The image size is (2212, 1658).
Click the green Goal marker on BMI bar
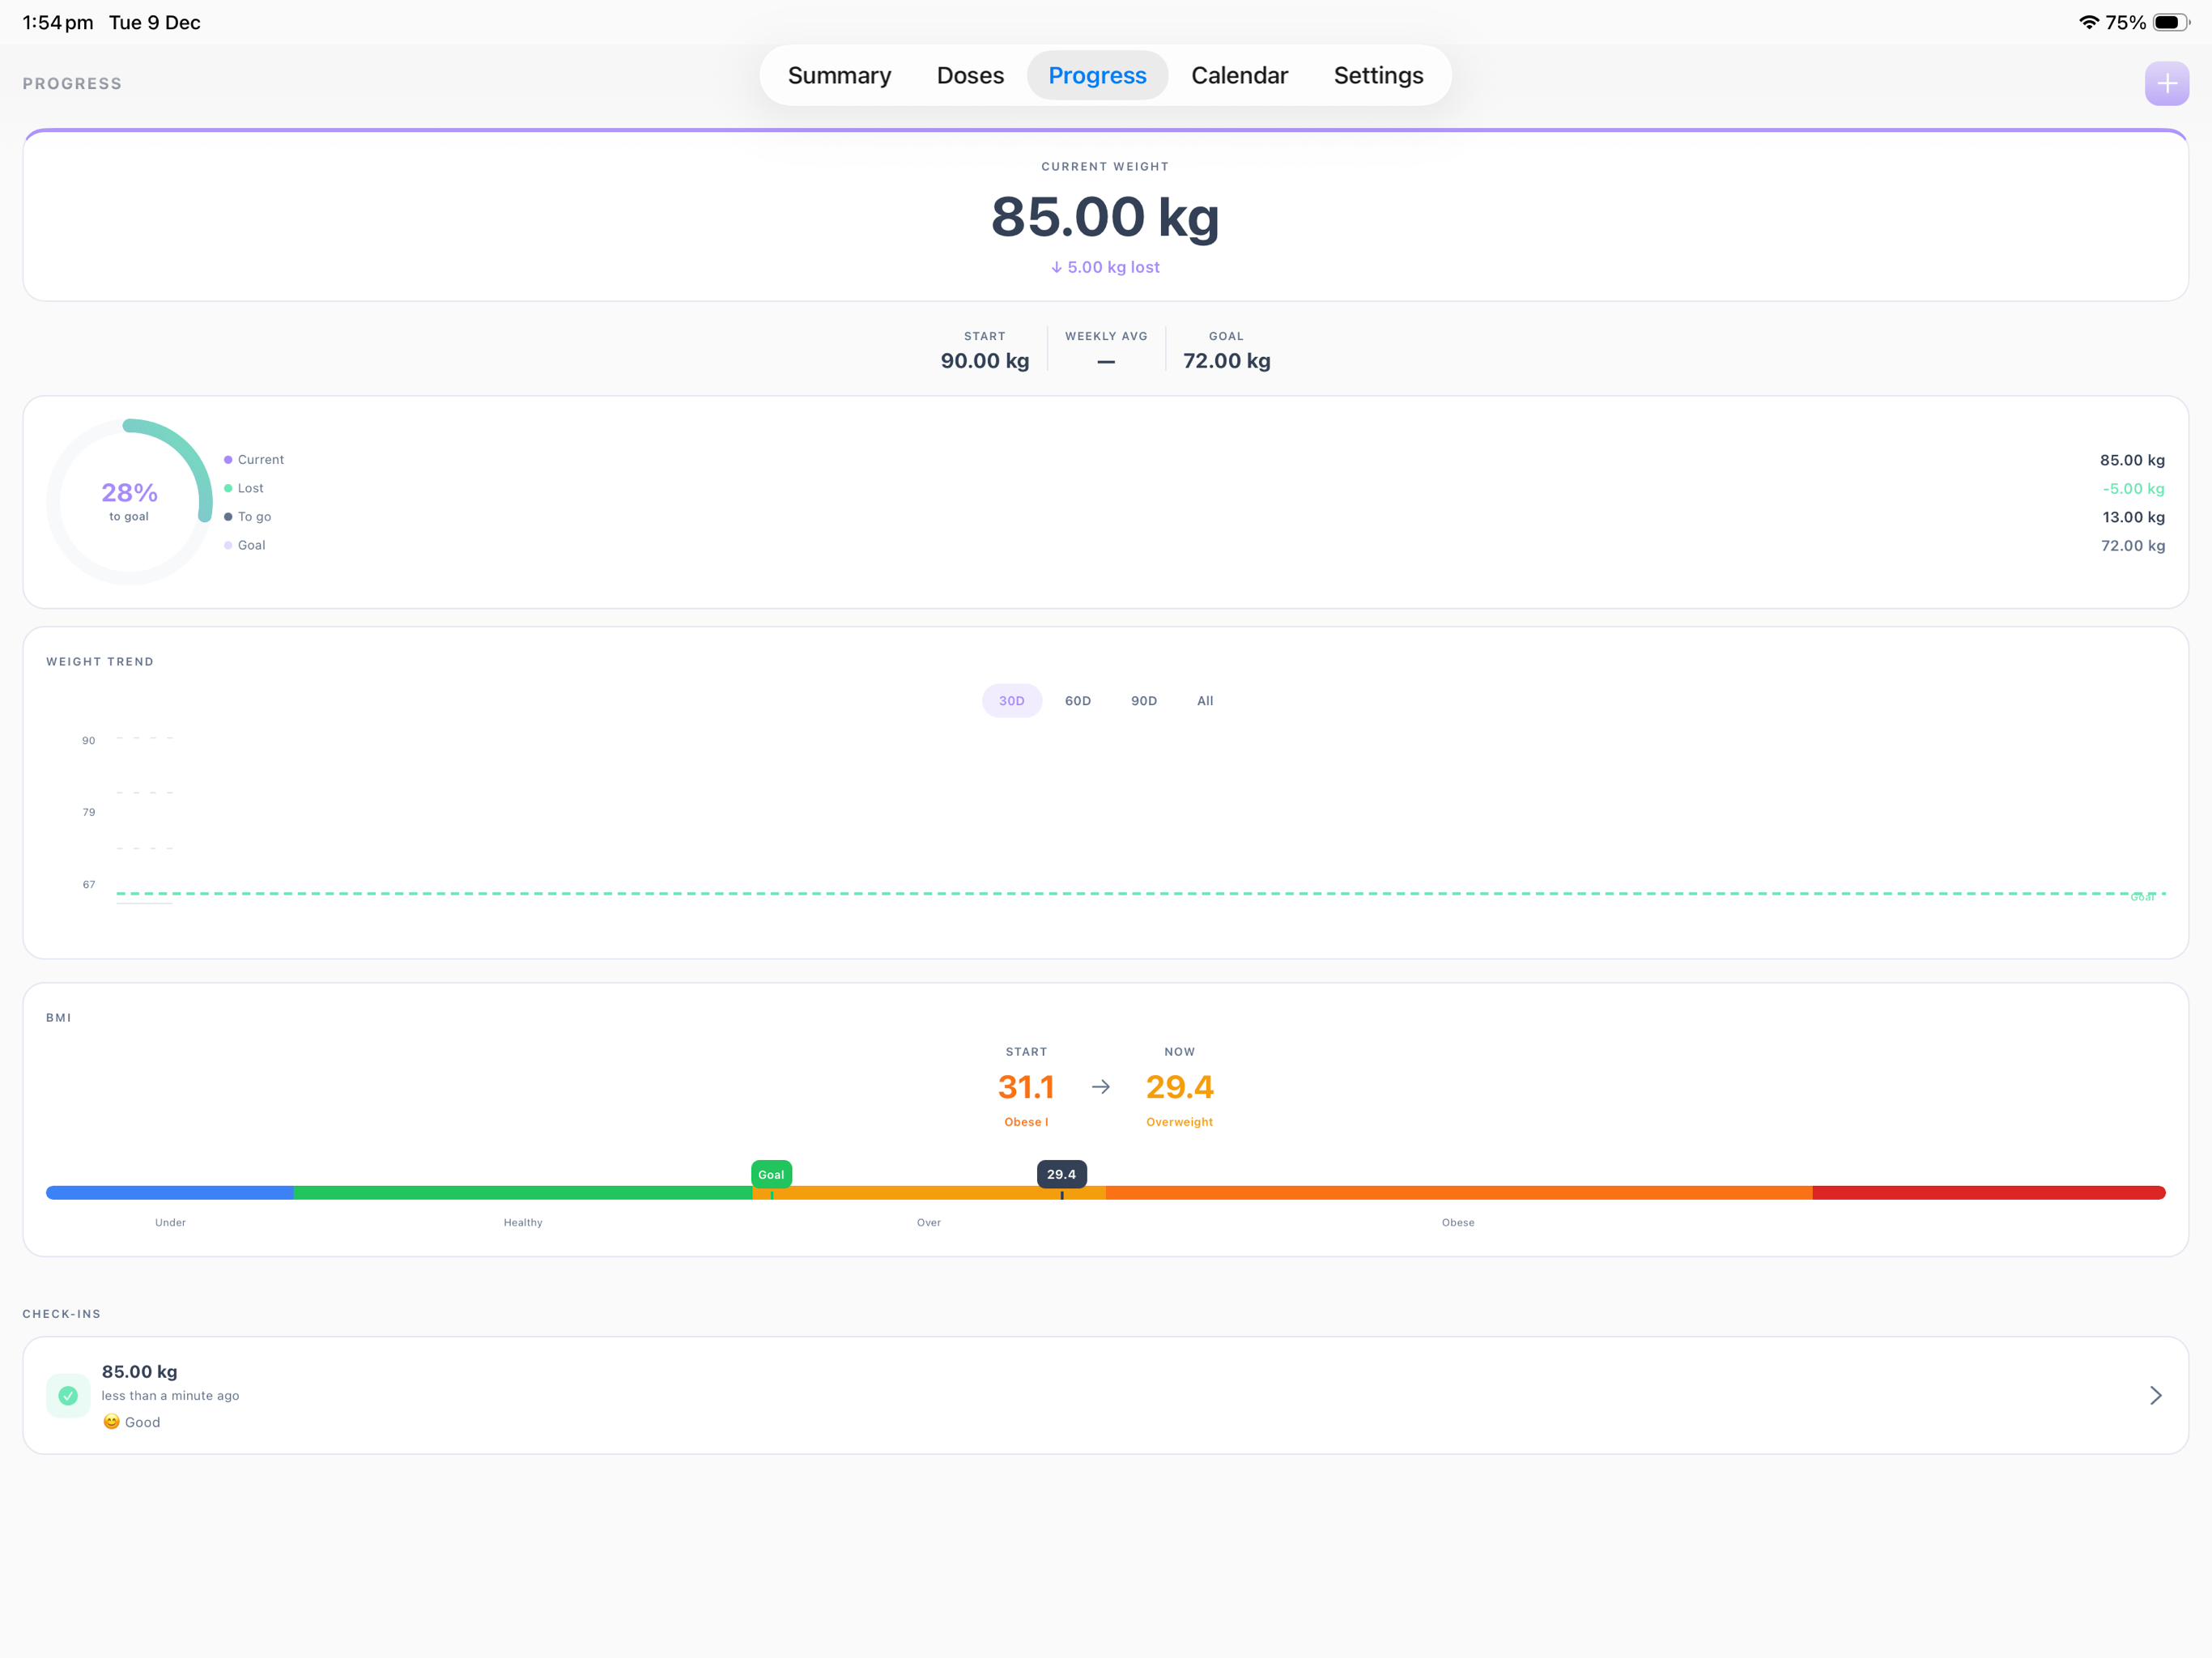point(771,1175)
